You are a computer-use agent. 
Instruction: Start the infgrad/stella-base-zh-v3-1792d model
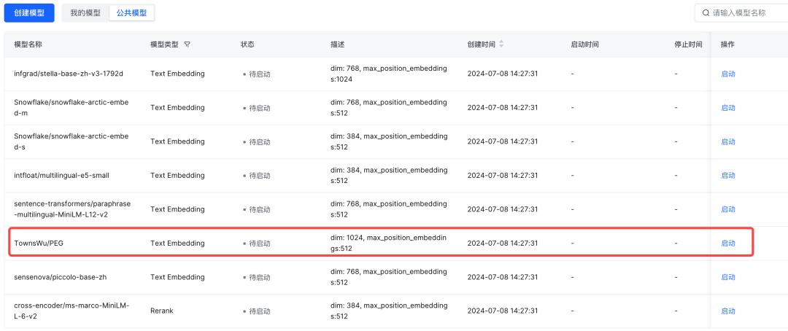[728, 74]
